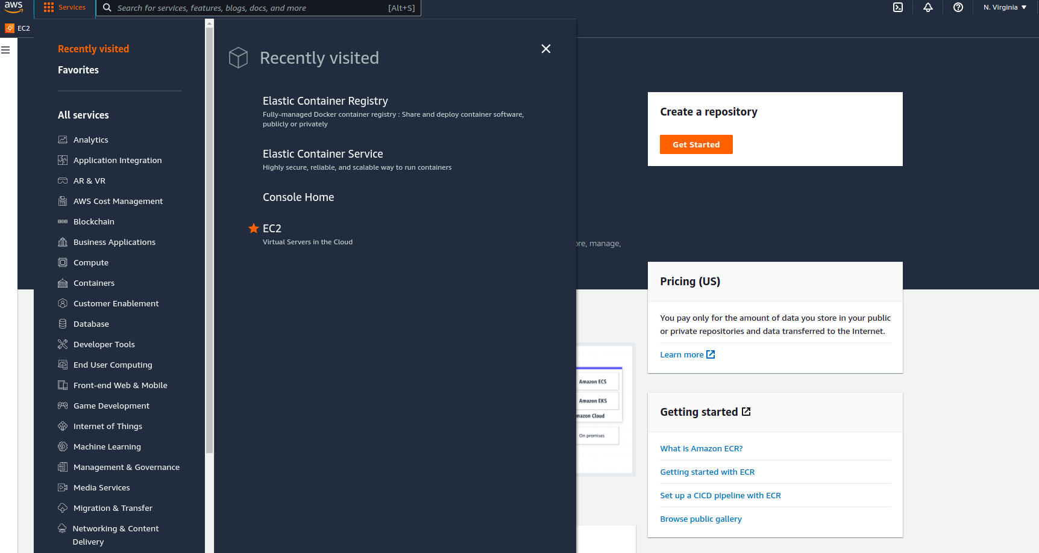Toggle the sidebar with the hamburger icon
Image resolution: width=1039 pixels, height=553 pixels.
6,50
